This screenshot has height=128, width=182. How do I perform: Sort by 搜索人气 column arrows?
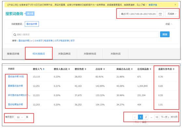(44, 69)
